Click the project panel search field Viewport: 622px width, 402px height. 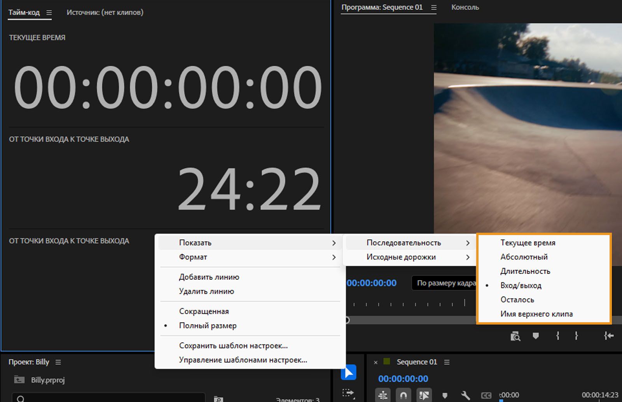click(108, 398)
